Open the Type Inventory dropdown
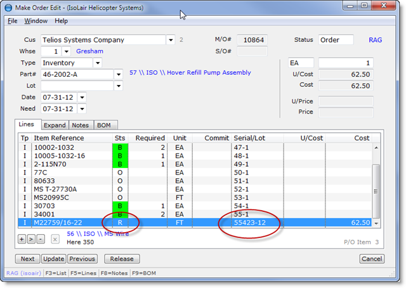Screen dimensions: 406x288 tap(97, 63)
